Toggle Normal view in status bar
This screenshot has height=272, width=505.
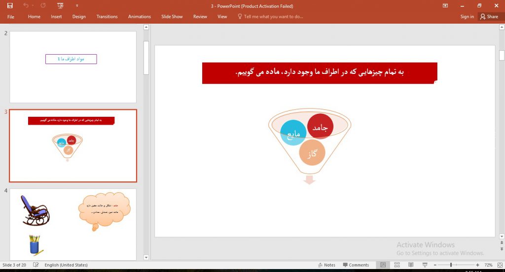383,265
